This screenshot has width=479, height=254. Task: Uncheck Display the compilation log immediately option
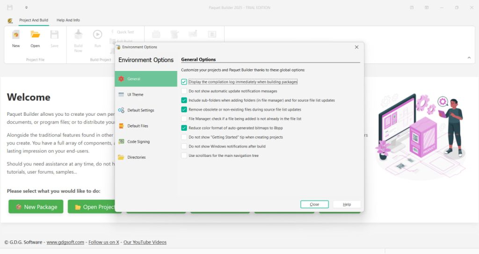pos(184,82)
